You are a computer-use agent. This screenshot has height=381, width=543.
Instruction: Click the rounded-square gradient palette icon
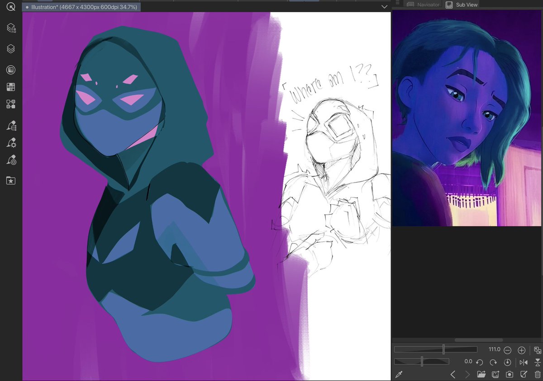pos(11,70)
